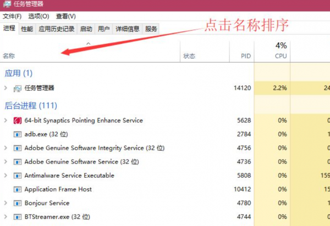The image size is (330, 226).
Task: Click PID value 10412
Action: (x=243, y=189)
